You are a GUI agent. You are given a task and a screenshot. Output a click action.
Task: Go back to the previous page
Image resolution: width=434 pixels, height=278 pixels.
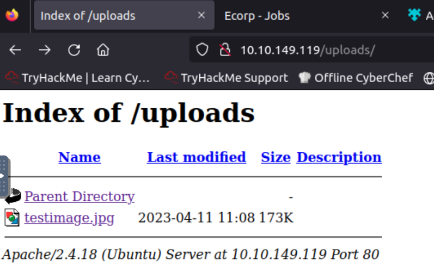pyautogui.click(x=15, y=51)
